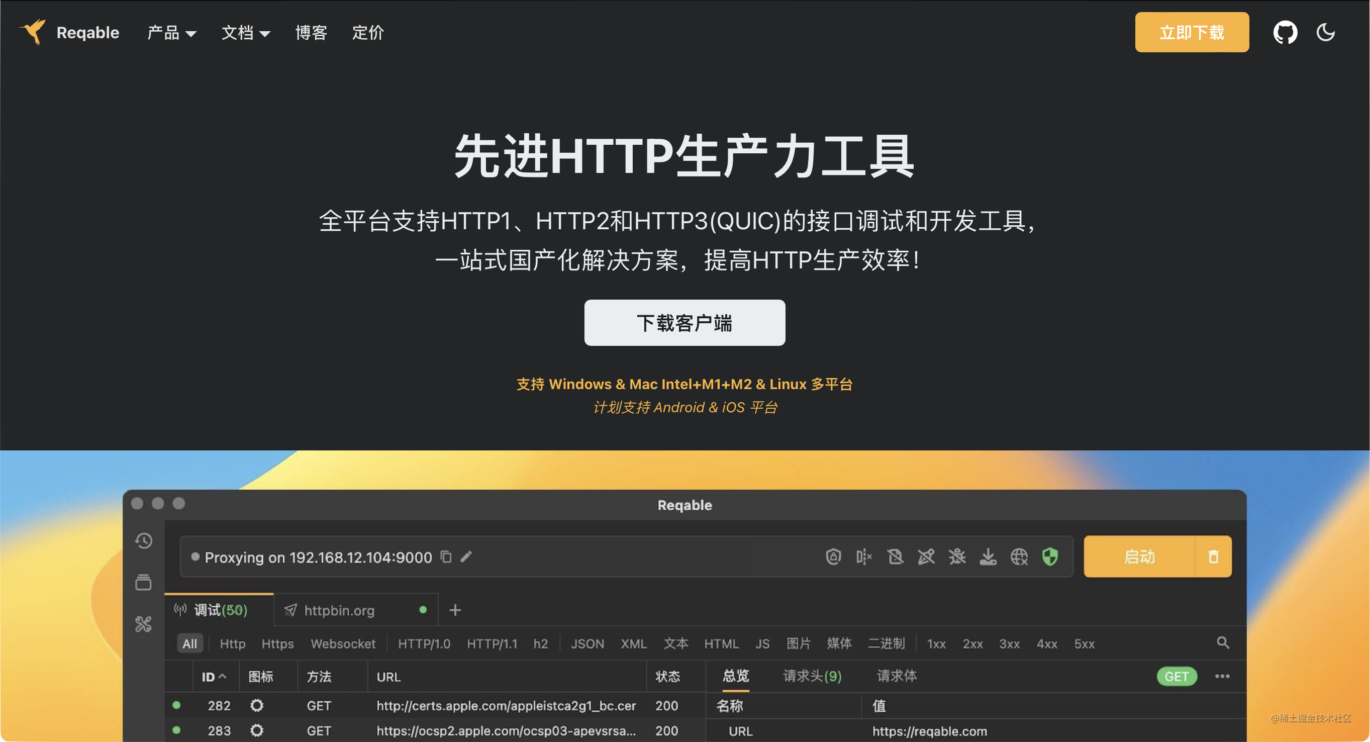Click the trash clear icon beside 启动
Image resolution: width=1370 pixels, height=742 pixels.
point(1213,557)
